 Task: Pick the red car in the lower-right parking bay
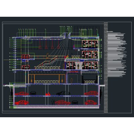[x=91, y=103]
